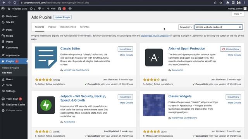Install the Classic Widgets plugin
Screen dimensions: 248x139
[x=233, y=97]
